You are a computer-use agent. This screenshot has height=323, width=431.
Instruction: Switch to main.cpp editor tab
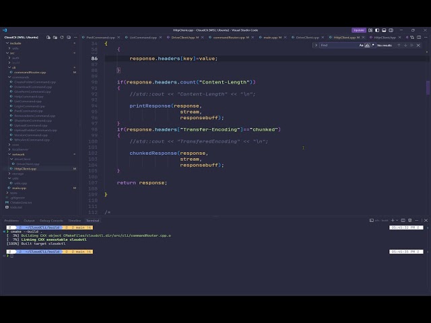[x=271, y=38]
